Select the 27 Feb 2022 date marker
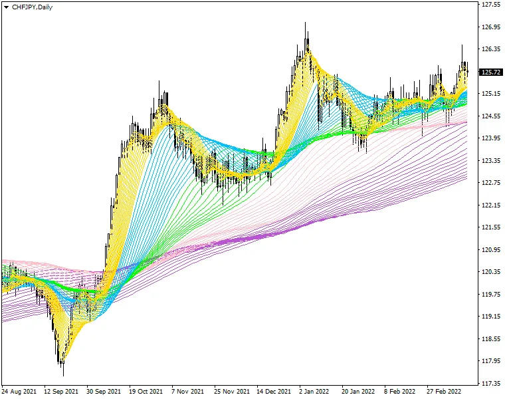505x399 pixels. point(445,392)
